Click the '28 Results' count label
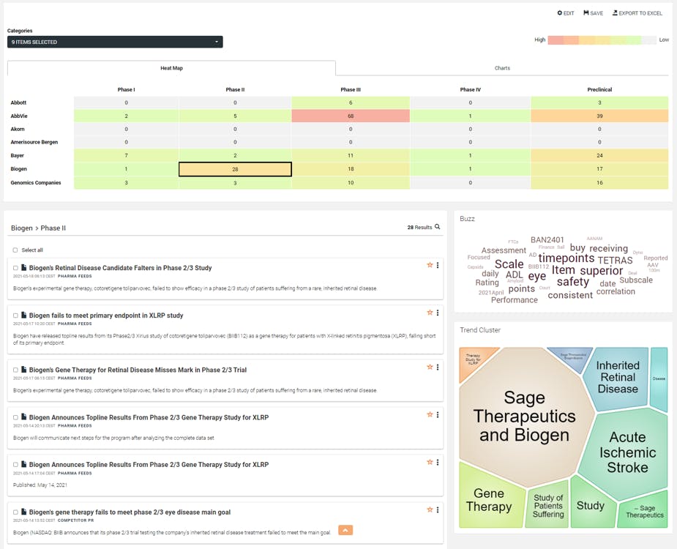677x549 pixels. coord(419,227)
